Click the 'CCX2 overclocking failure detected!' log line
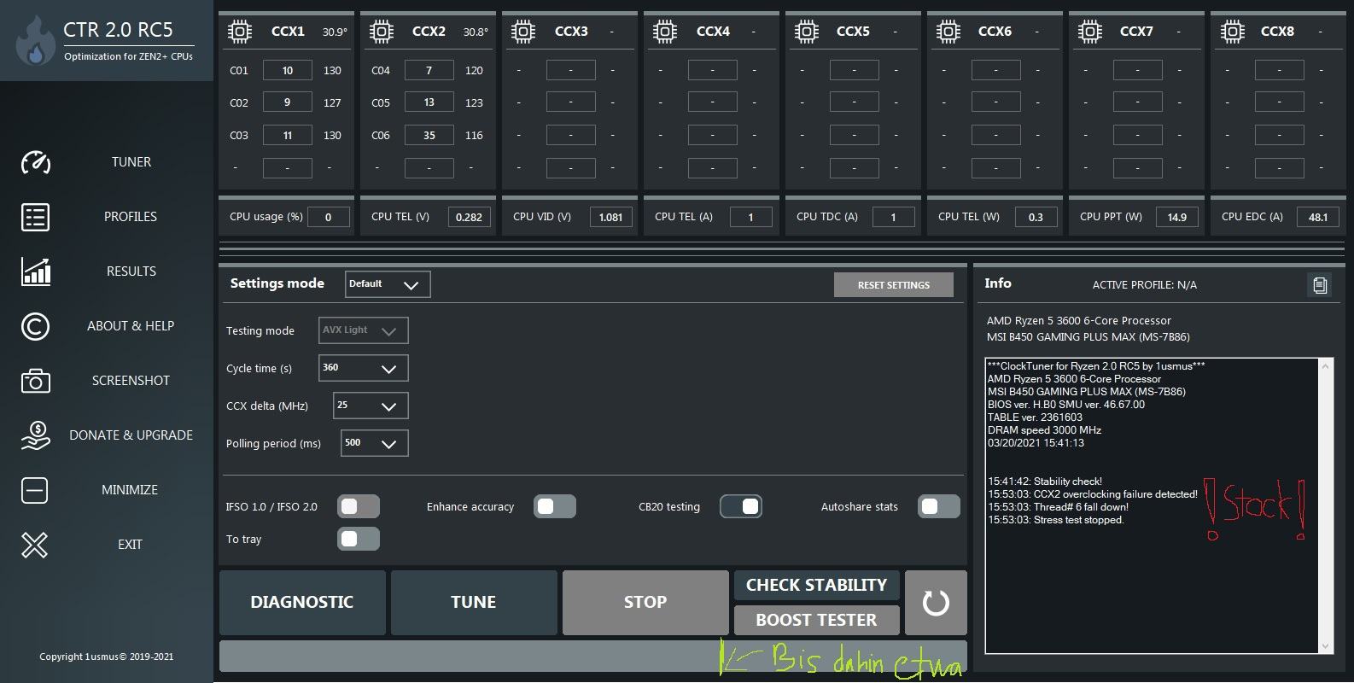 (x=1092, y=494)
